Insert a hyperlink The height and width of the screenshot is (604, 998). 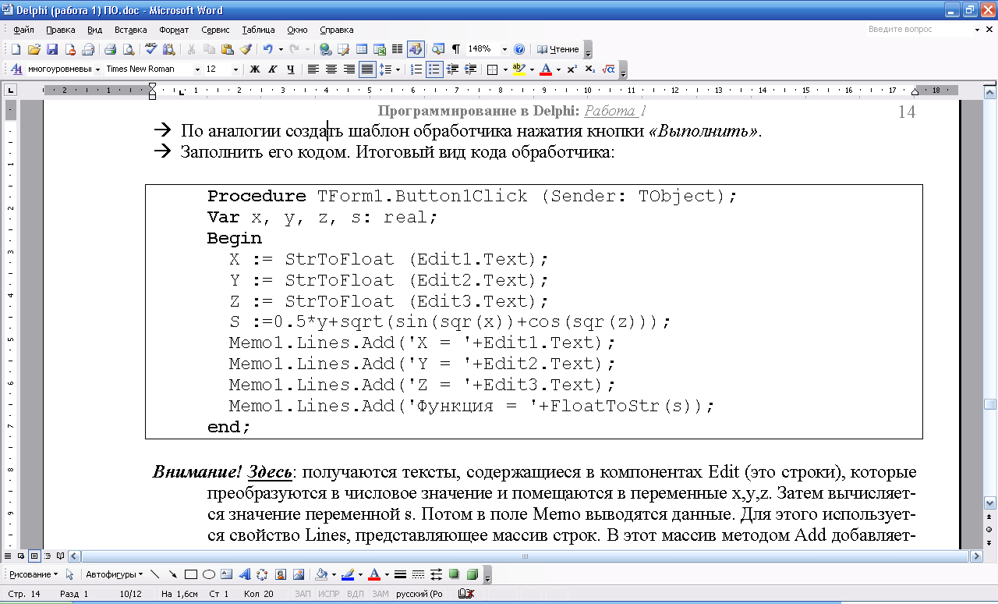click(x=325, y=49)
